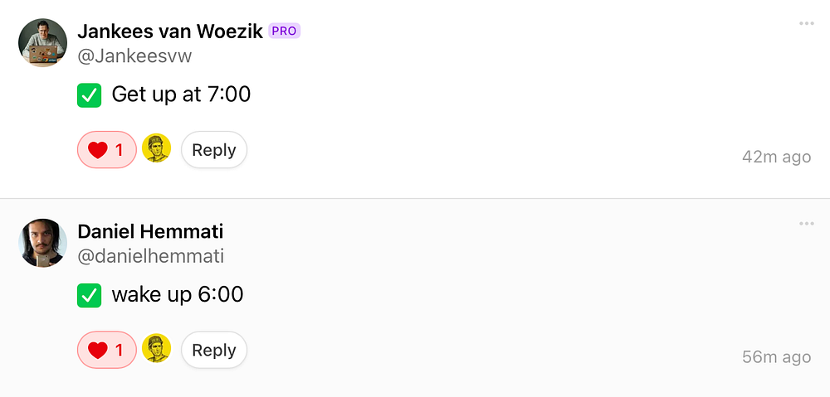The height and width of the screenshot is (397, 830).
Task: Reply to Jankees van Woezik's post
Action: pyautogui.click(x=213, y=150)
